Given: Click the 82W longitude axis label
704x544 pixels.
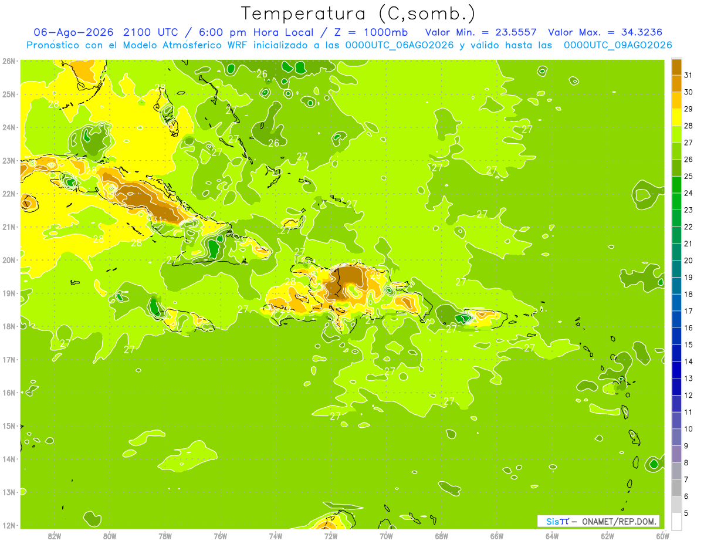Looking at the screenshot, I should pyautogui.click(x=54, y=536).
